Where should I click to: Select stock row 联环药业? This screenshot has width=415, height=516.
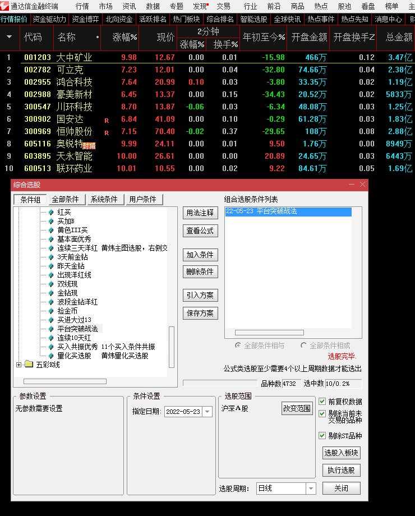click(x=208, y=168)
